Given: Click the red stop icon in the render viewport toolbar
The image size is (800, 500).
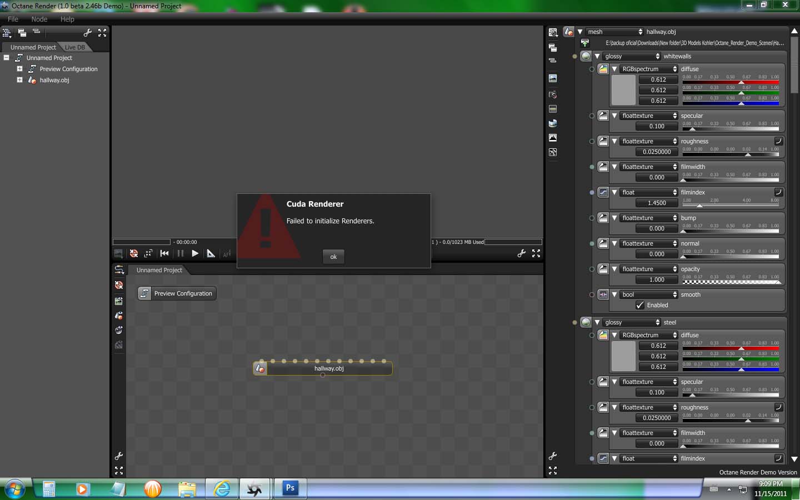Looking at the screenshot, I should (134, 253).
